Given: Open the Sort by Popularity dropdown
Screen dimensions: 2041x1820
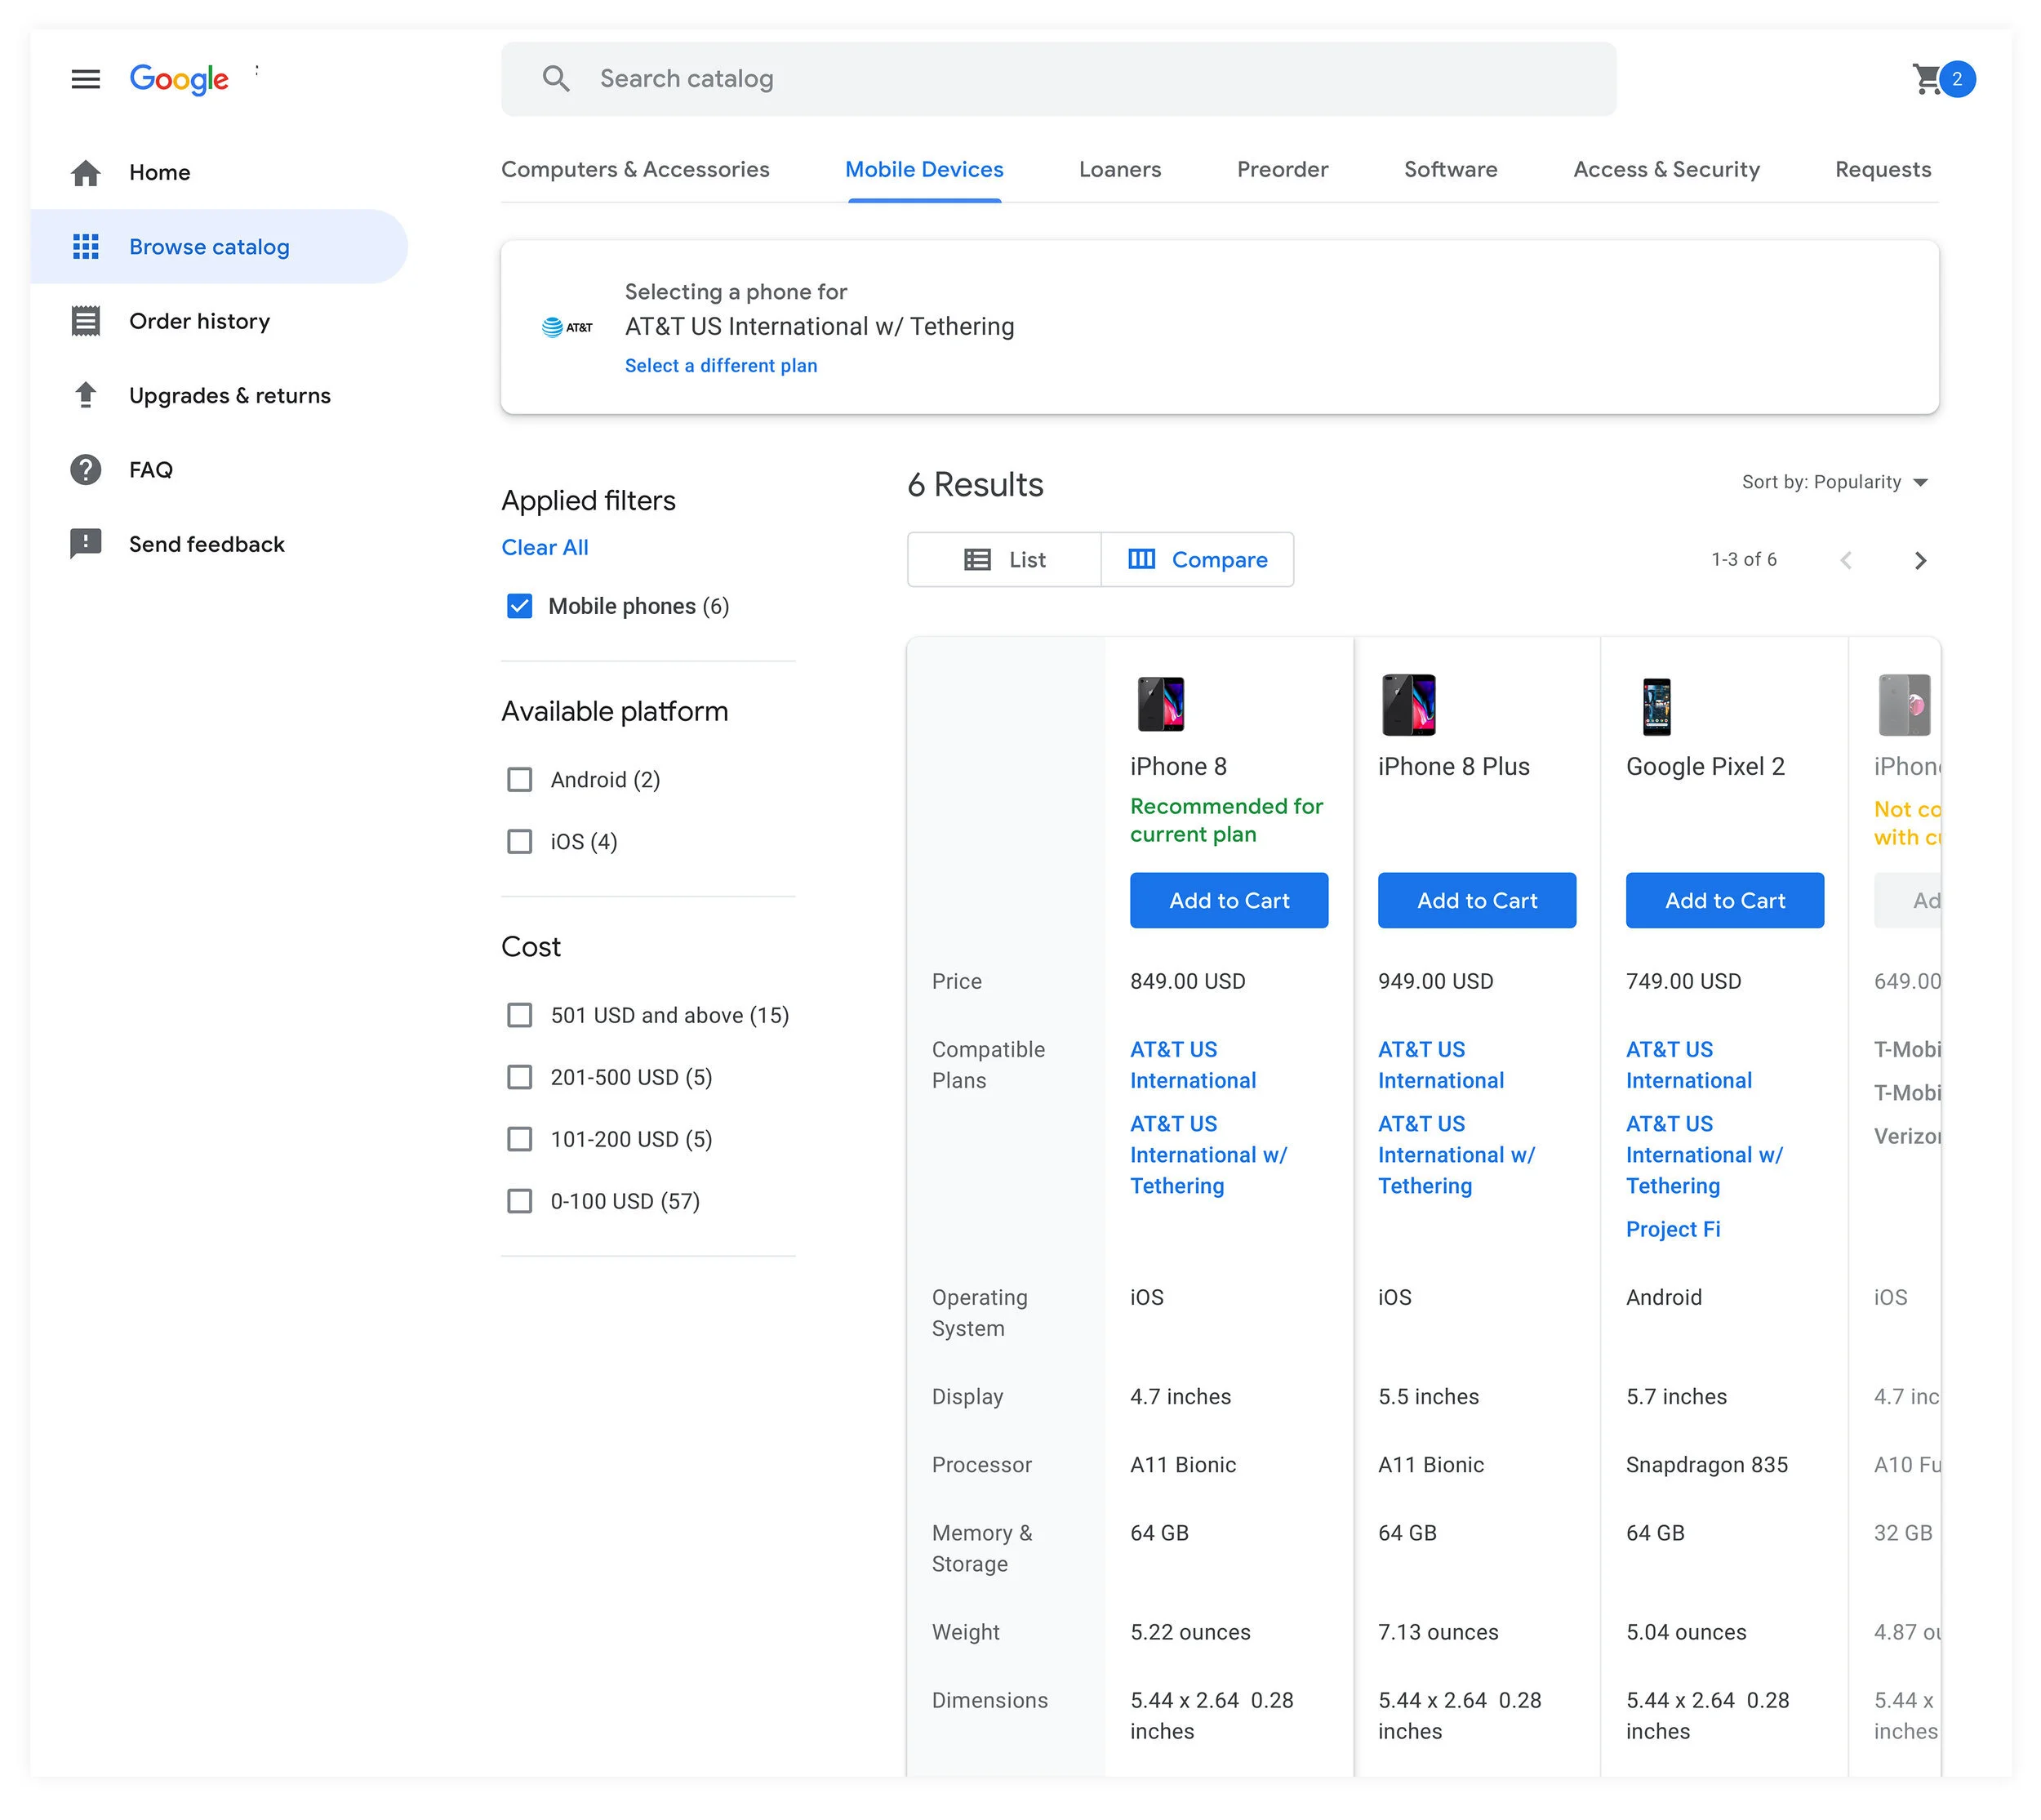Looking at the screenshot, I should pyautogui.click(x=1834, y=482).
